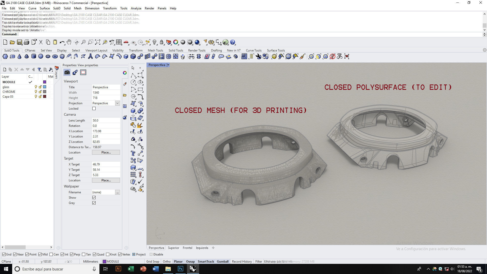The image size is (487, 274).
Task: Switch to the Frontal viewport tab
Action: click(187, 248)
